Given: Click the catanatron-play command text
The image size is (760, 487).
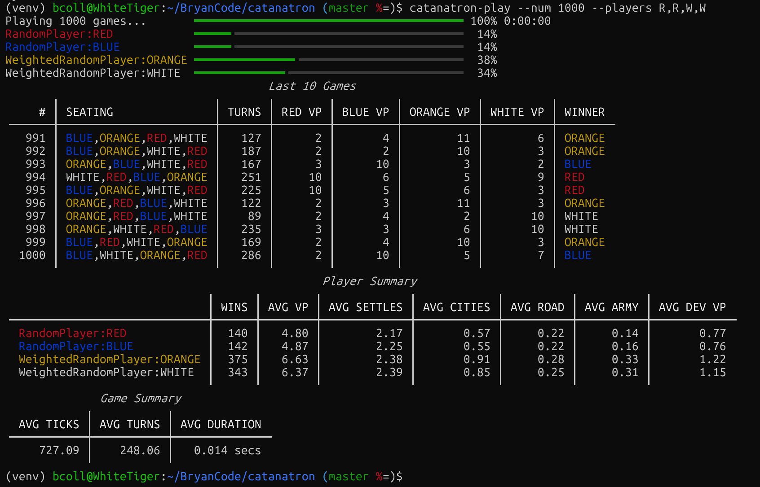Looking at the screenshot, I should pos(460,8).
